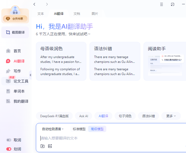
Task: Select the 写作 writing pen icon
Action: (x=8, y=71)
